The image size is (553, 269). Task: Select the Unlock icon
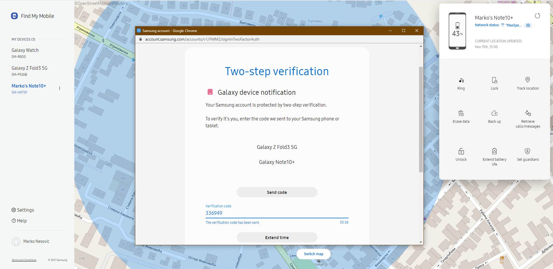click(x=461, y=155)
